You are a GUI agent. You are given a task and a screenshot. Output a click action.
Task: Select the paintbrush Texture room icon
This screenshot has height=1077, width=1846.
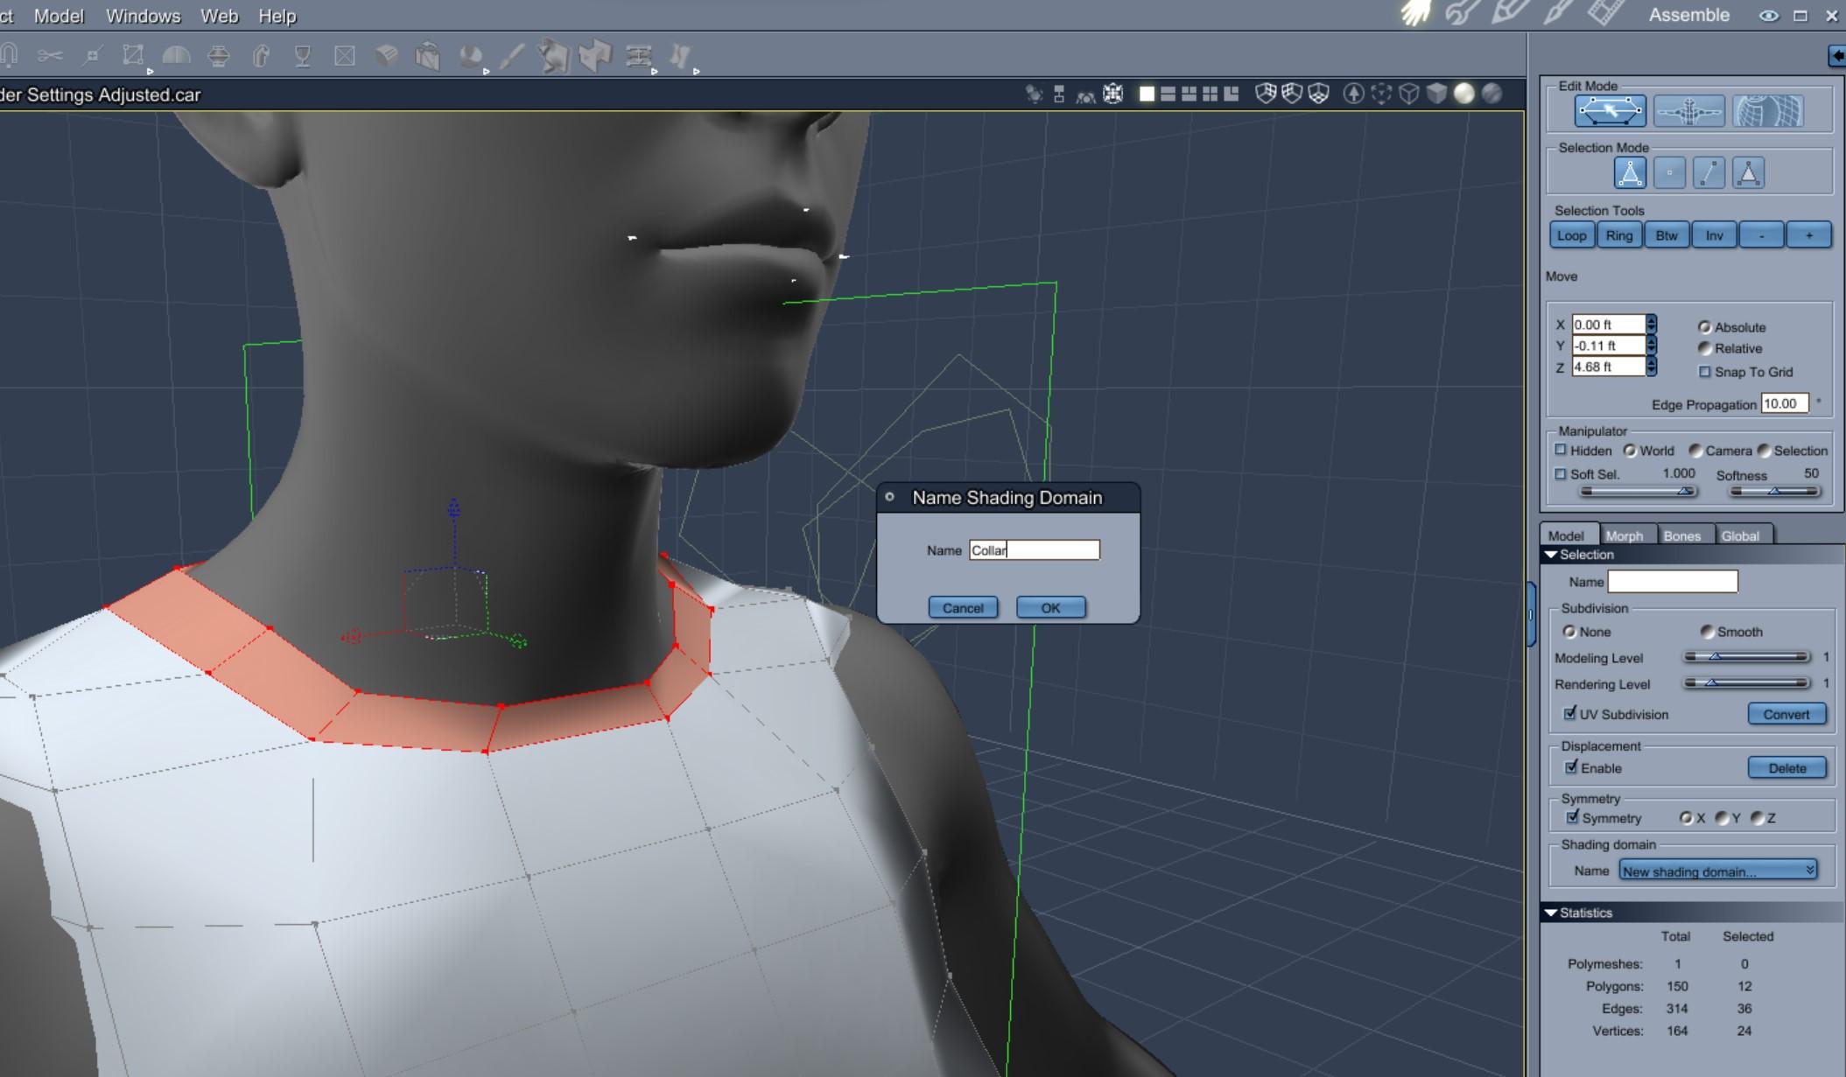click(1557, 13)
